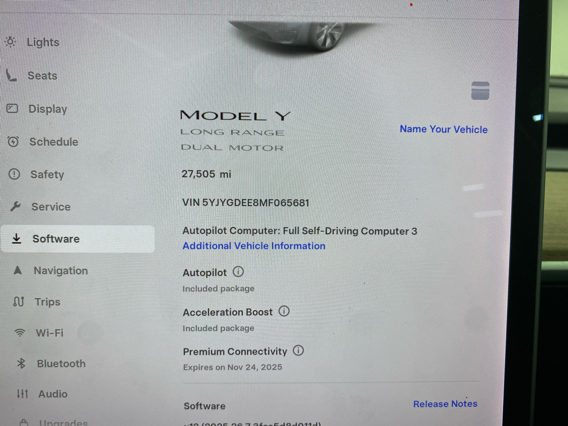This screenshot has height=426, width=568.
Task: View the software Release Notes
Action: pyautogui.click(x=445, y=404)
